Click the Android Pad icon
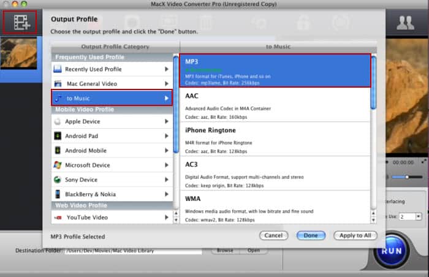This screenshot has width=429, height=277. (x=58, y=136)
